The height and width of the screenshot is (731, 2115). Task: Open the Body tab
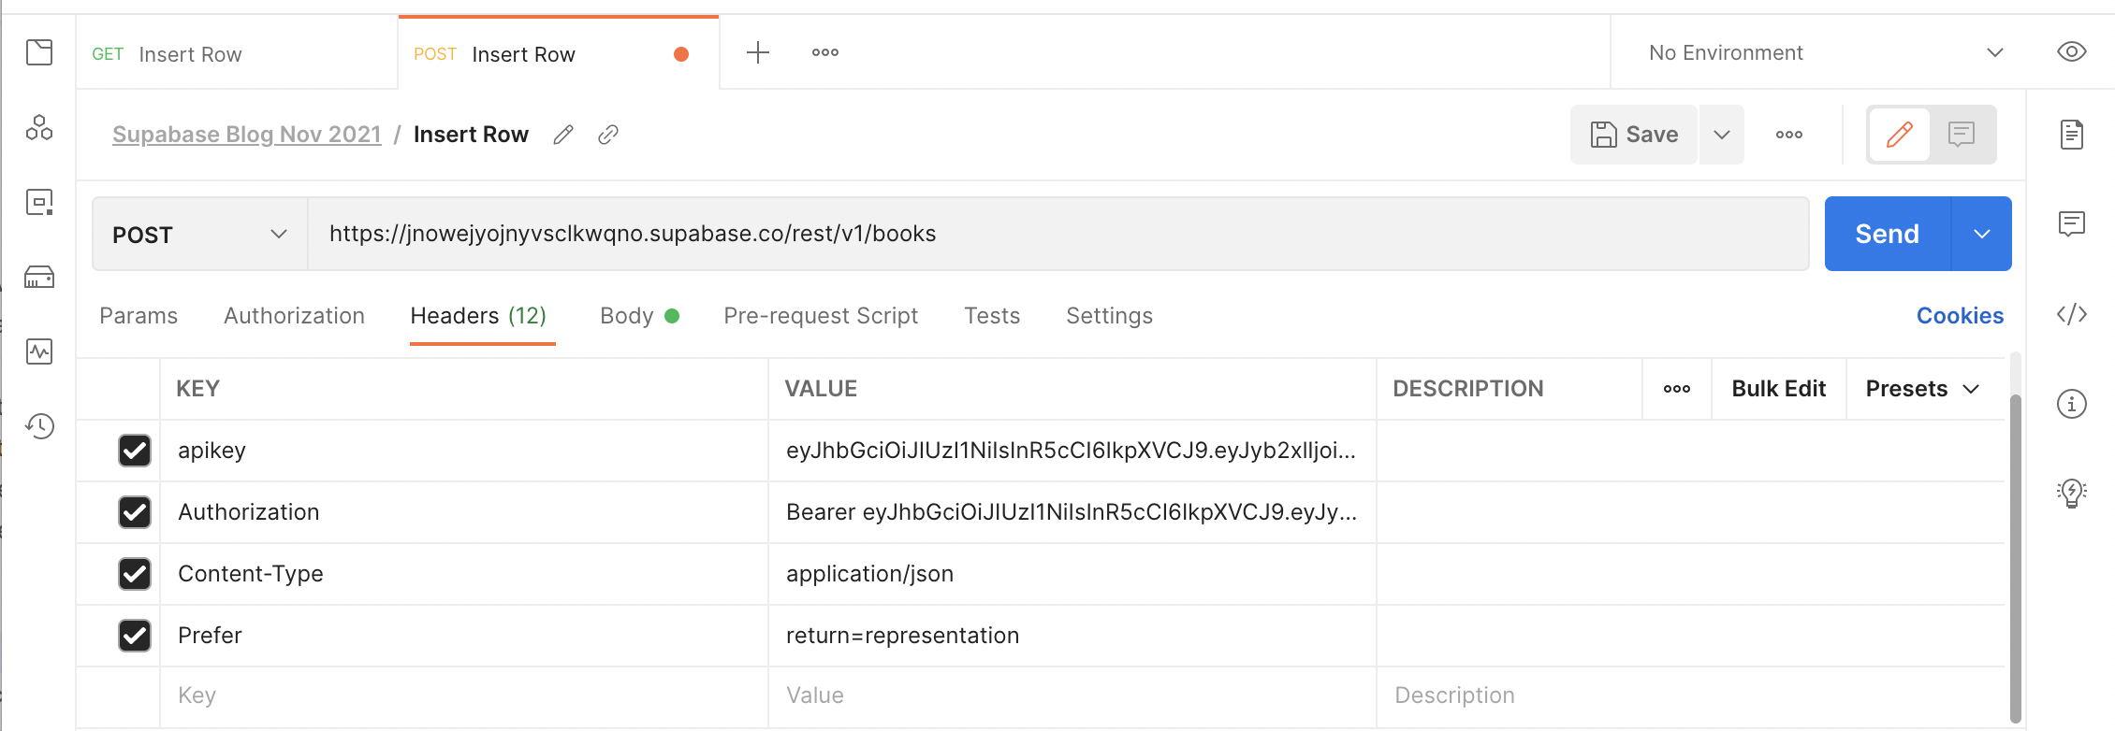click(x=639, y=316)
